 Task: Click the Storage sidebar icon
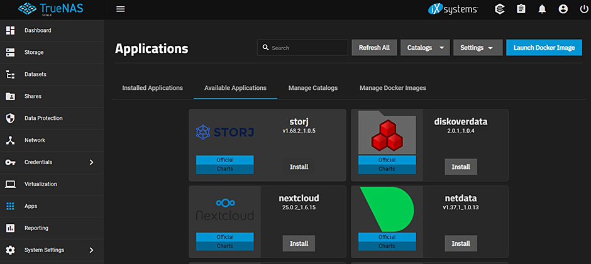10,52
